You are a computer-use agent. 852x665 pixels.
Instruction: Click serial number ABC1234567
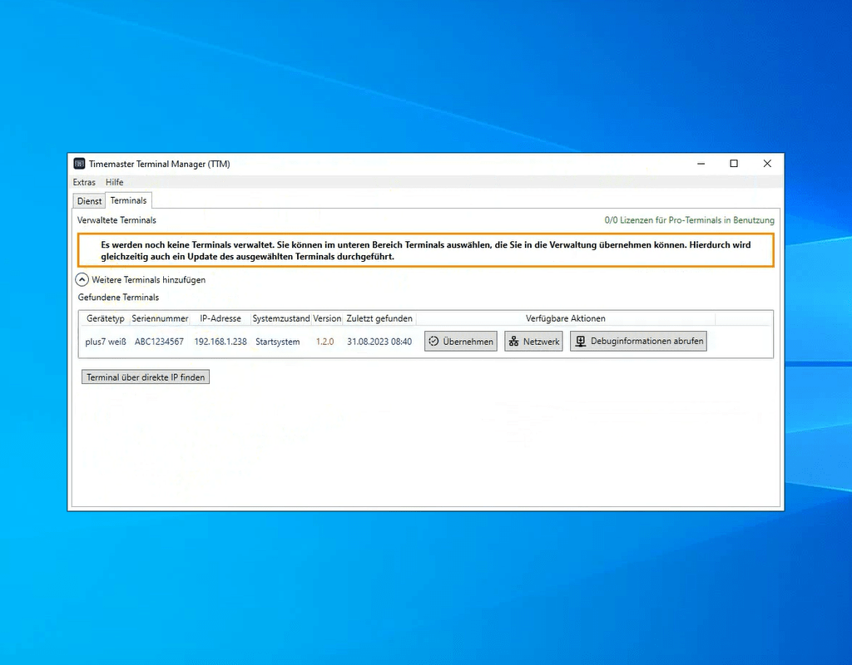coord(159,342)
